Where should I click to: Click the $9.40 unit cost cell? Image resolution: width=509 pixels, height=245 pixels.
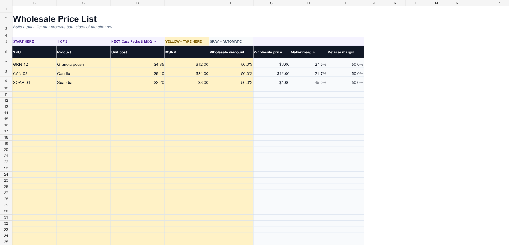(x=138, y=72)
